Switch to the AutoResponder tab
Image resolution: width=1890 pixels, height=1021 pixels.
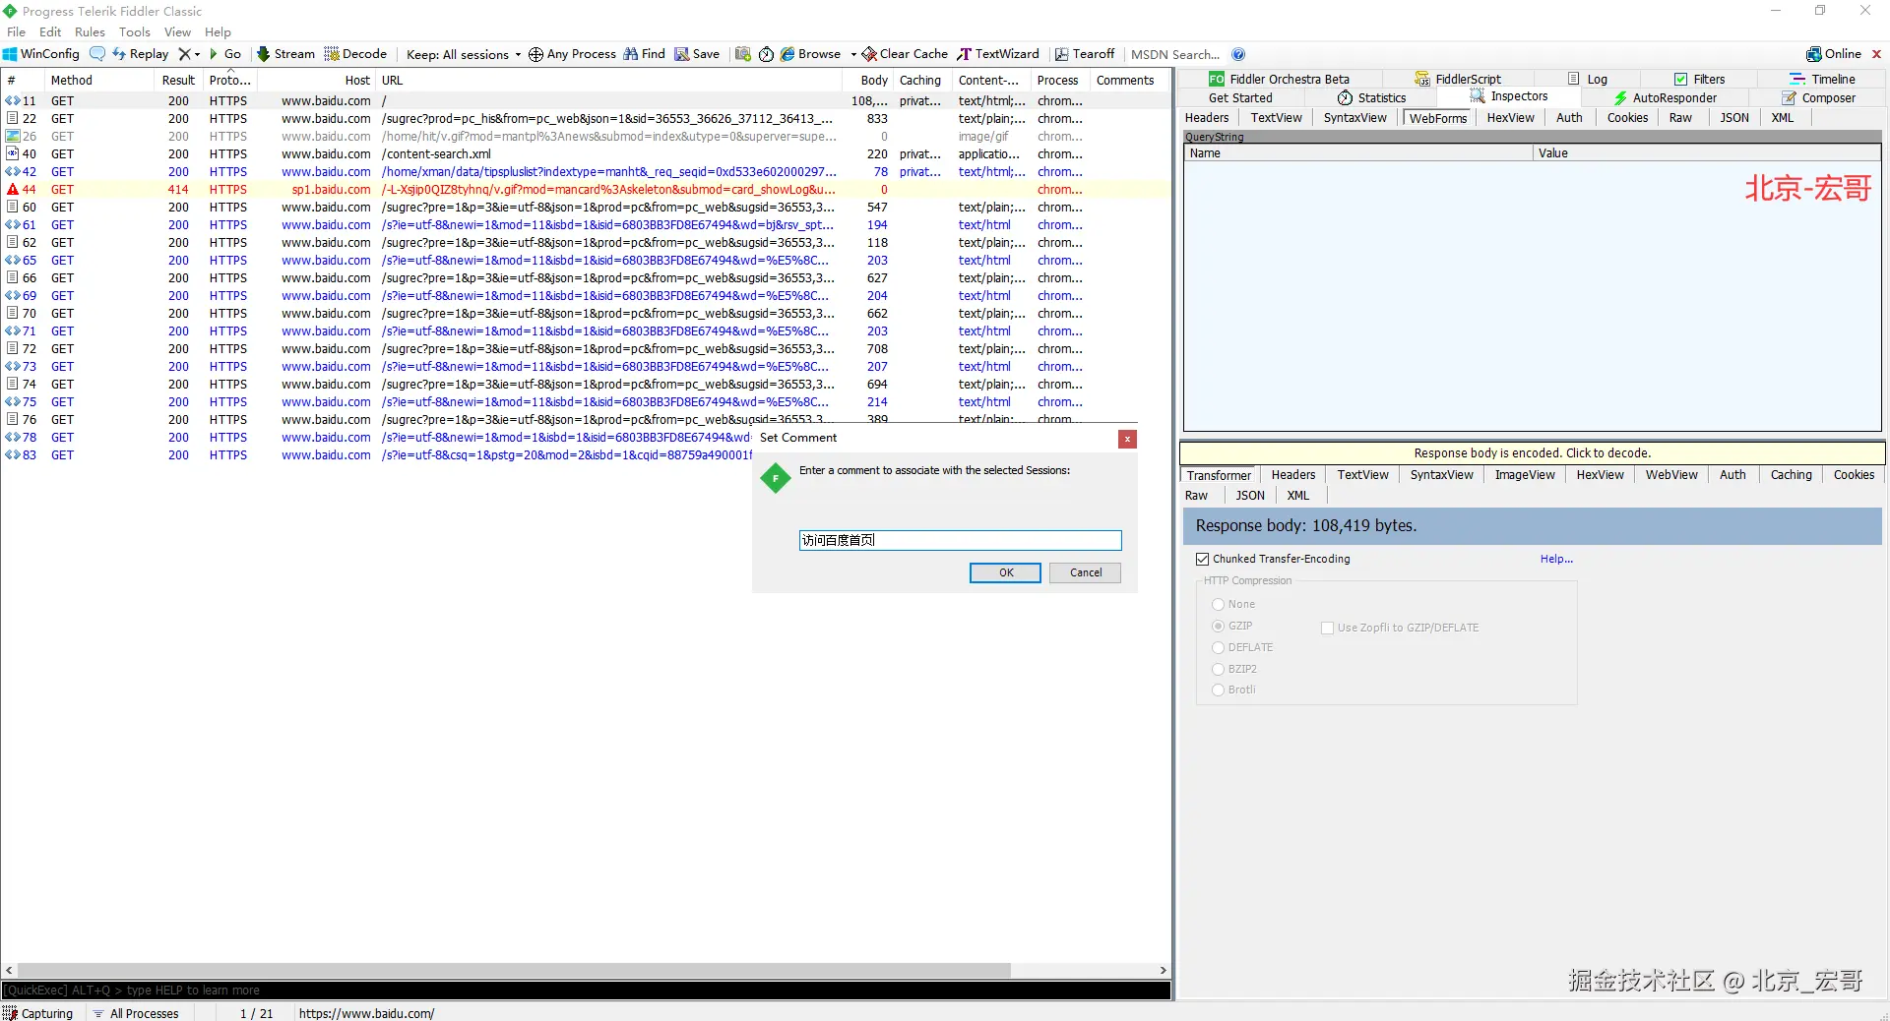click(x=1665, y=97)
